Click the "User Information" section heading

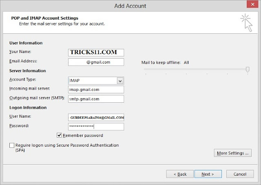pos(26,43)
